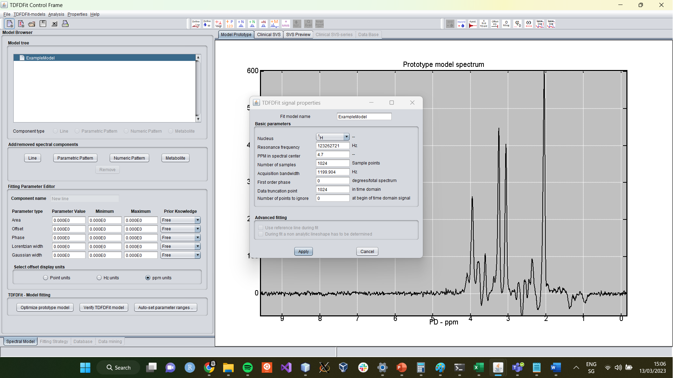673x378 pixels.
Task: Click the Resonance frequency input field
Action: tap(332, 146)
